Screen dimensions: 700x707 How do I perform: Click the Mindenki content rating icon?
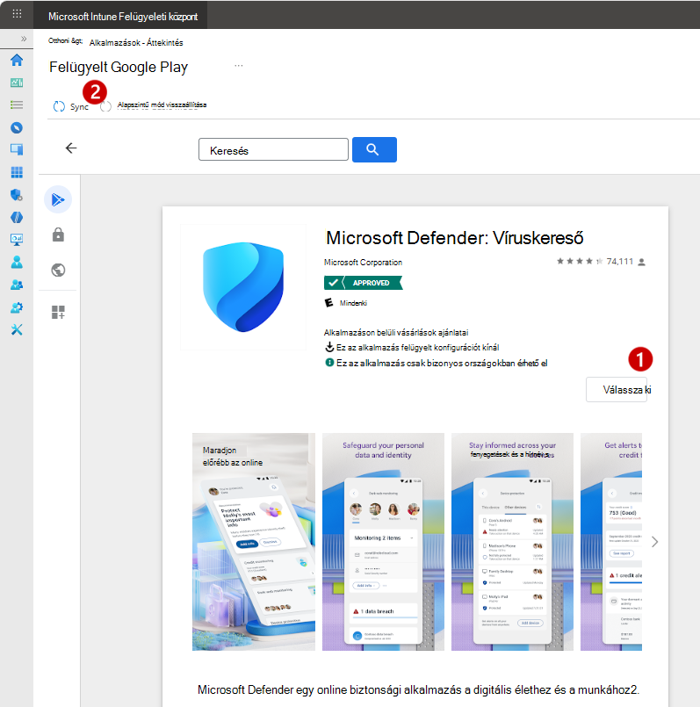[328, 302]
